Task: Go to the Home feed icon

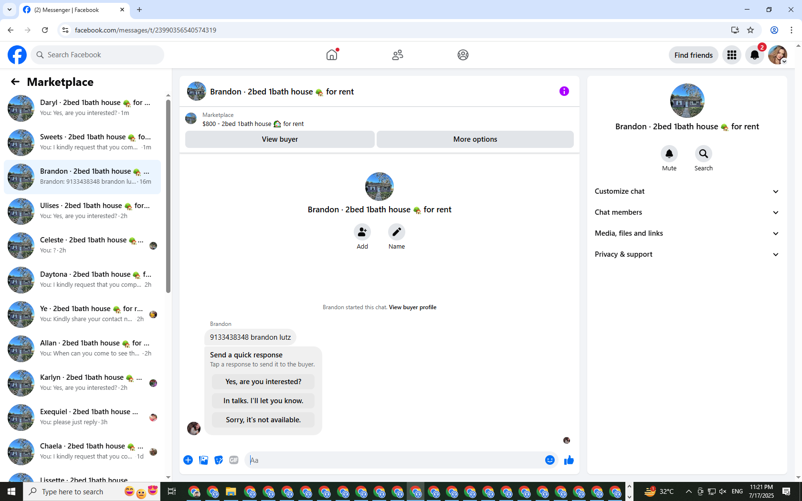Action: [x=332, y=55]
